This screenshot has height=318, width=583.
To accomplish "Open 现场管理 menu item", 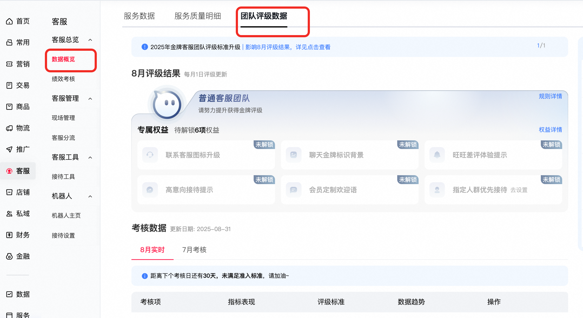I will coord(63,118).
